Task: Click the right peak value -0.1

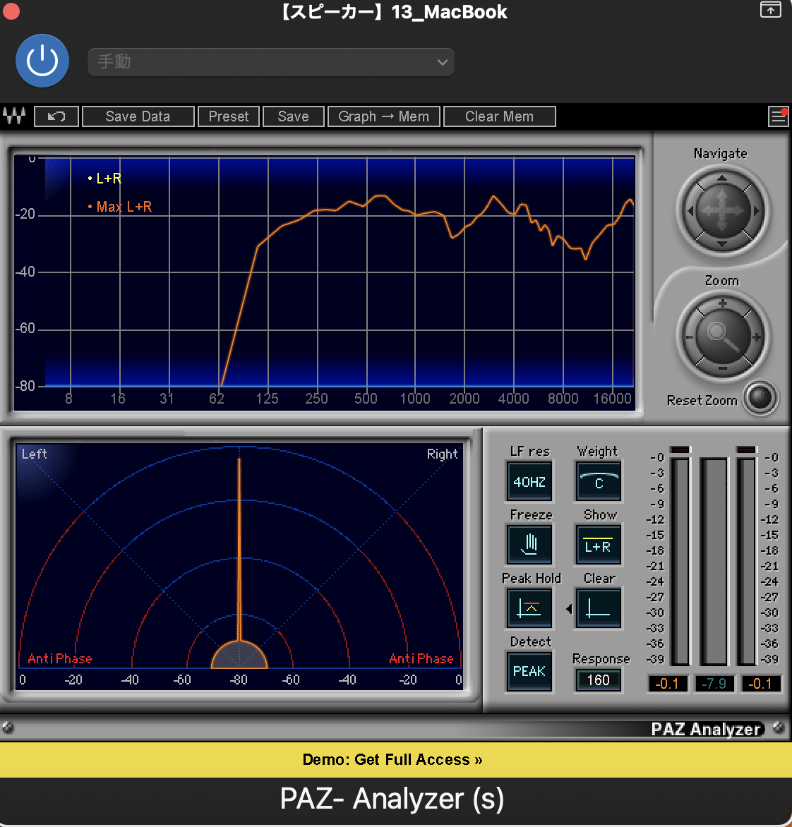Action: [760, 684]
